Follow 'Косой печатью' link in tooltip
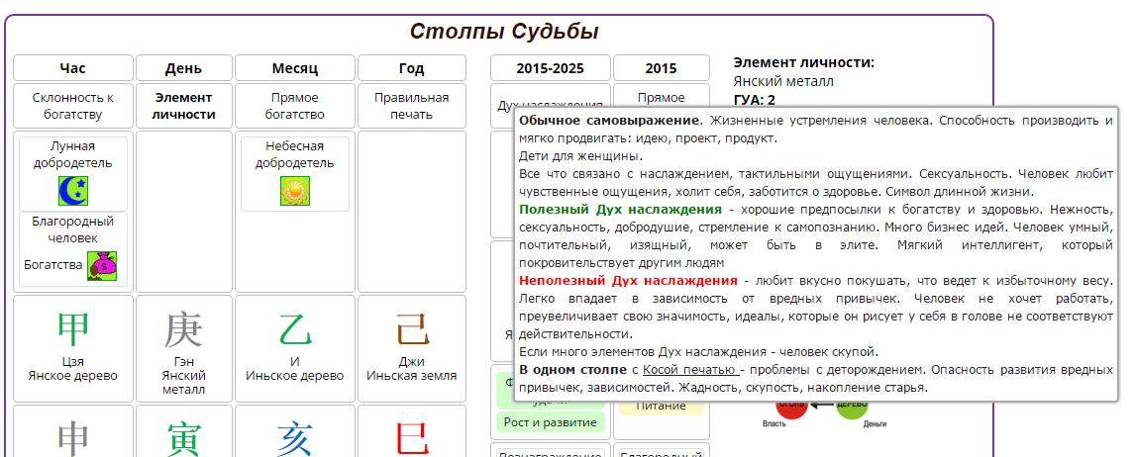Image resolution: width=1135 pixels, height=457 pixels. tap(691, 370)
